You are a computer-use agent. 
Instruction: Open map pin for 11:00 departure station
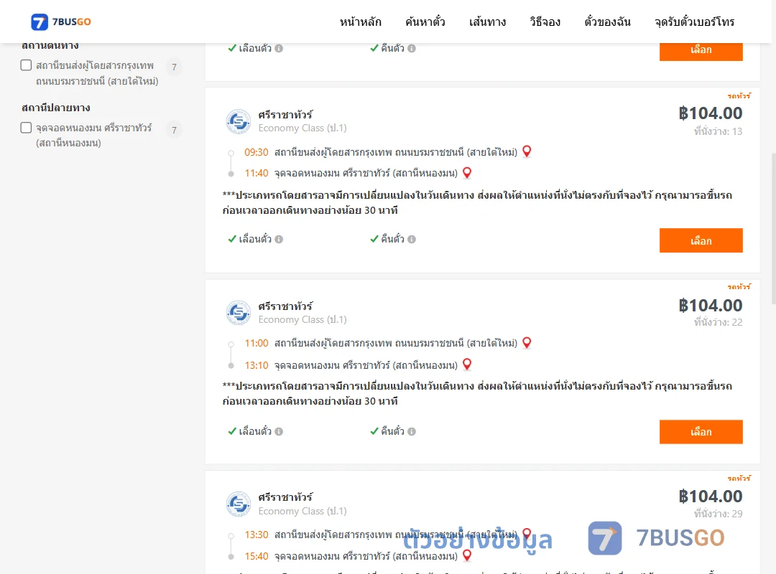(x=527, y=342)
